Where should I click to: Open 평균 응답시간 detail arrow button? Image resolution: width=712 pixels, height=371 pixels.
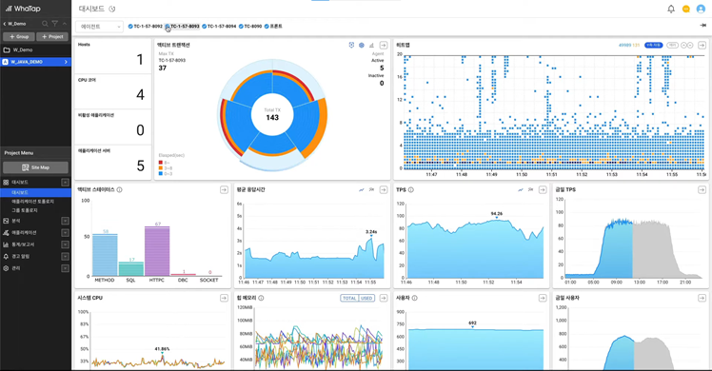[x=384, y=189]
